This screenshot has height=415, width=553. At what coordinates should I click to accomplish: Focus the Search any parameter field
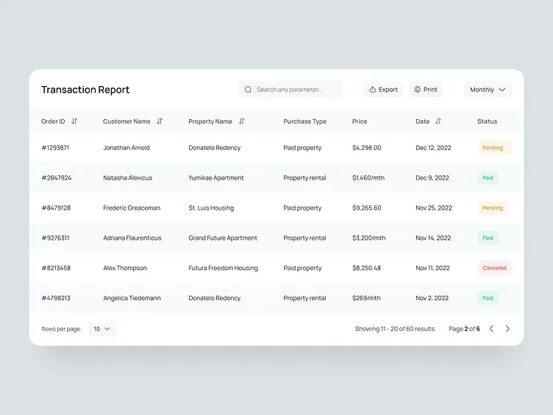290,90
